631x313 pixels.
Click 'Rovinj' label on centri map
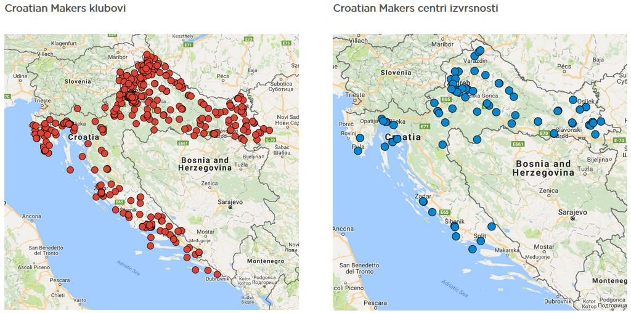(348, 134)
